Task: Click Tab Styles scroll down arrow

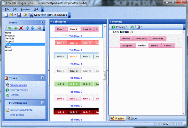Action: tap(105, 119)
